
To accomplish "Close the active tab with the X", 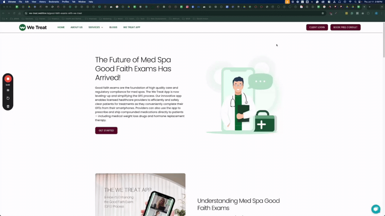I will [x=364, y=7].
